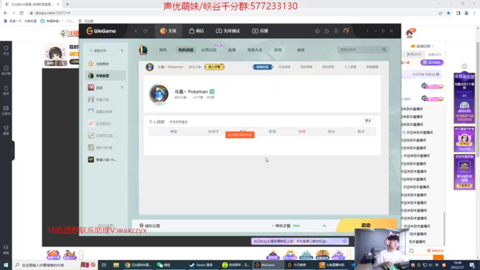Open the WeGame download manager icon

point(336,31)
